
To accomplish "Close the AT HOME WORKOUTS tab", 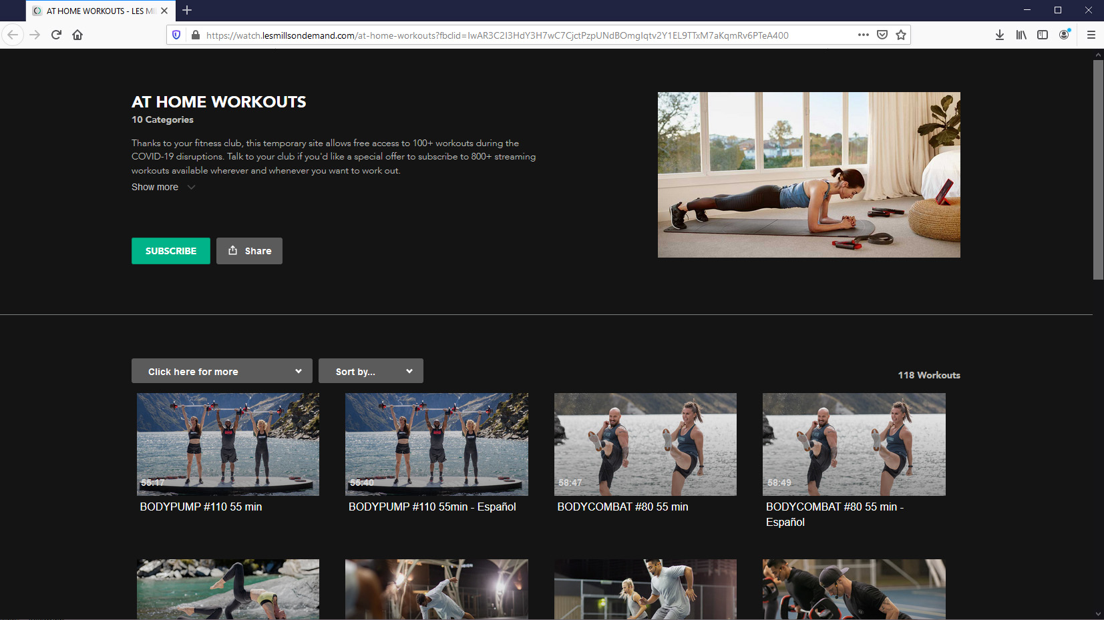I will pos(164,11).
